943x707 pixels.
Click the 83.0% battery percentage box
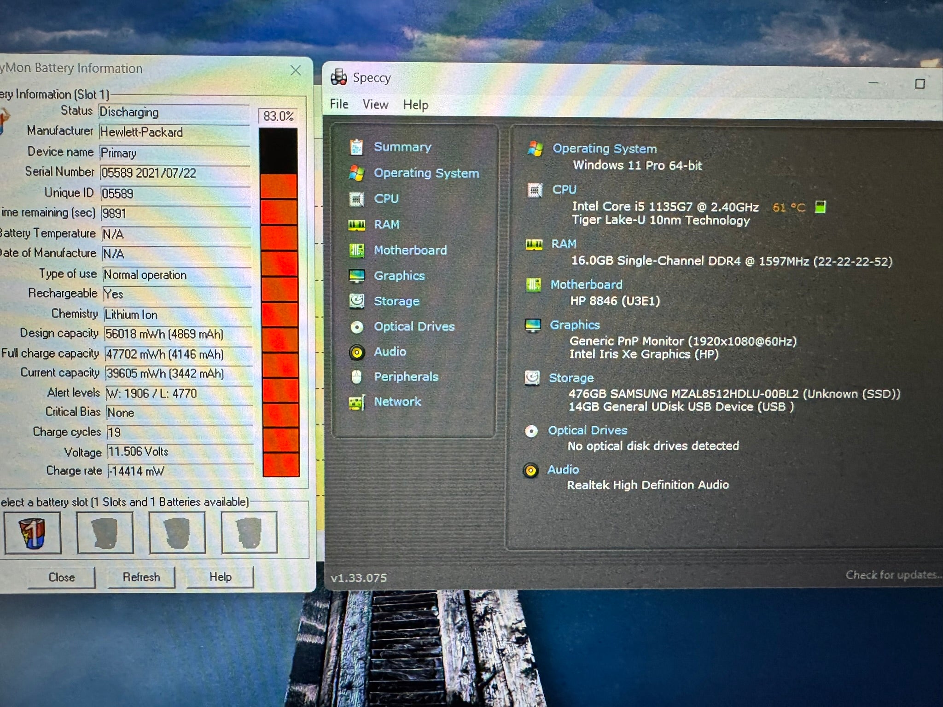pos(278,116)
